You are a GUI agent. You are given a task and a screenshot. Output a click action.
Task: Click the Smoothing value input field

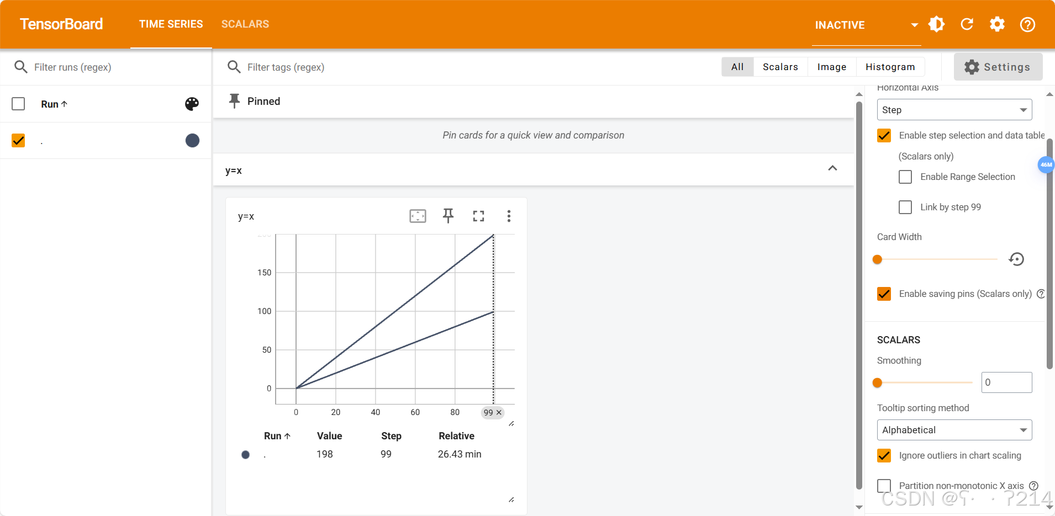coord(1006,382)
